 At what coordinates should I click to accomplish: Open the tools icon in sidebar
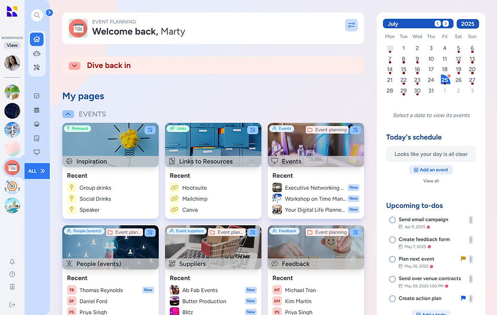click(37, 67)
